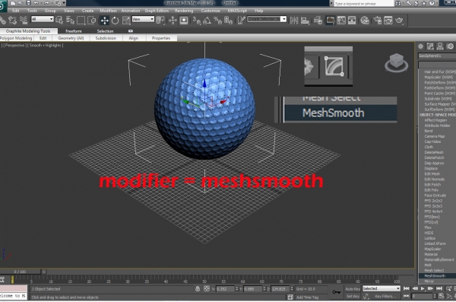The image size is (456, 302).
Task: Open key mode Selected dropdown
Action: pos(382,288)
